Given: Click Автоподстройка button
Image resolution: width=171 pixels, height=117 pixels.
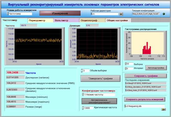Looking at the screenshot, I should [x=156, y=68].
